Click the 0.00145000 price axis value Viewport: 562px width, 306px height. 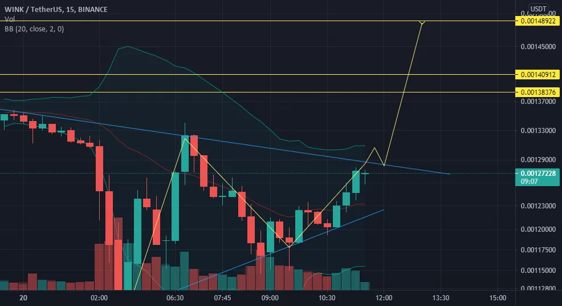[x=538, y=47]
